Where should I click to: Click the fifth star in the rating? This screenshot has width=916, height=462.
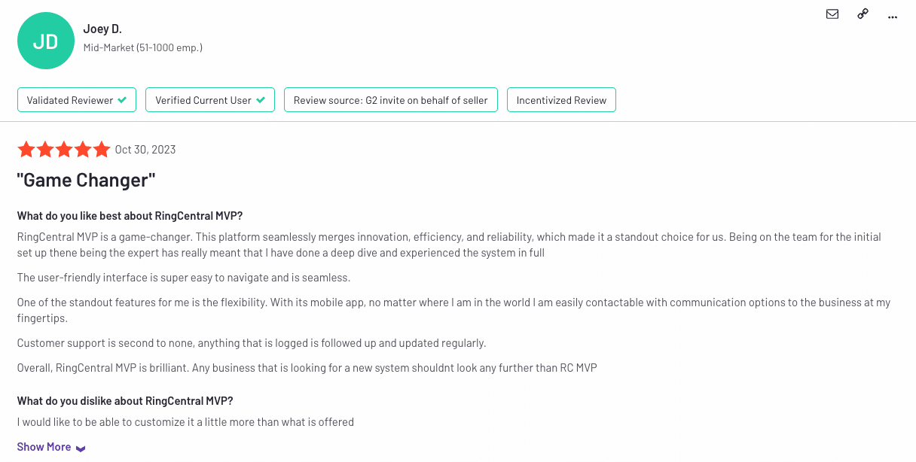[102, 150]
